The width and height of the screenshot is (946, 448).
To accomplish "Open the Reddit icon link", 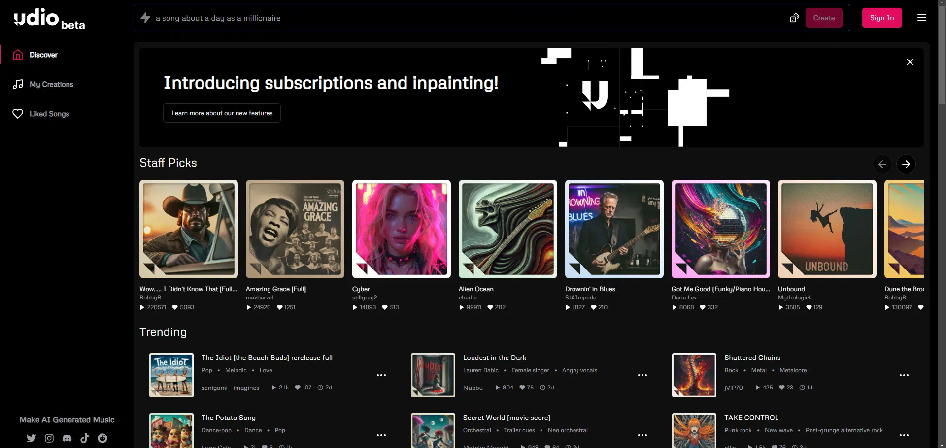I will [x=102, y=438].
